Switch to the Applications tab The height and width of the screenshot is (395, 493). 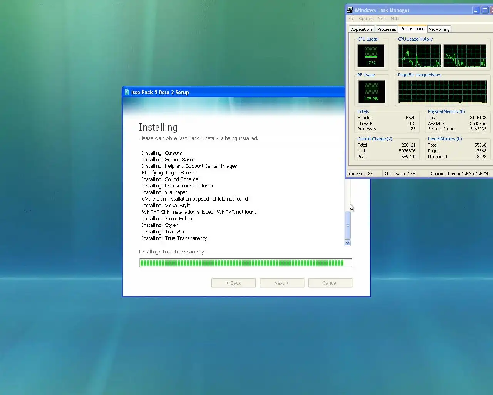(362, 29)
